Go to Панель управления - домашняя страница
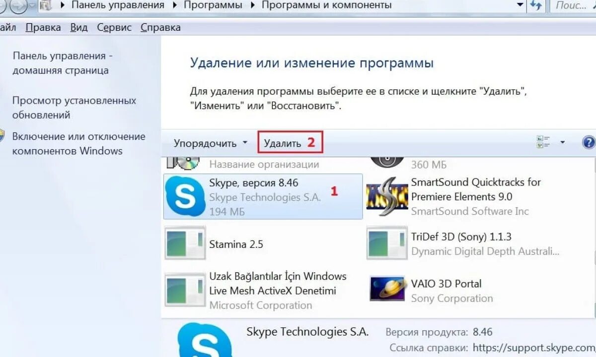This screenshot has width=596, height=357. 63,63
